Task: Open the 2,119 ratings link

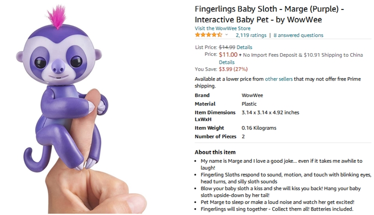Action: click(x=251, y=35)
